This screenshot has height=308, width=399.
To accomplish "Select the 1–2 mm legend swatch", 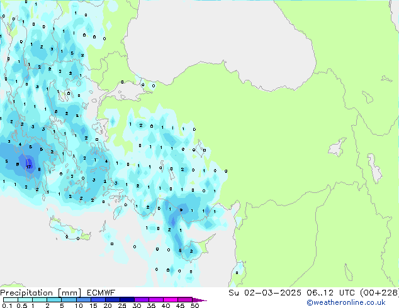I will [x=40, y=300].
